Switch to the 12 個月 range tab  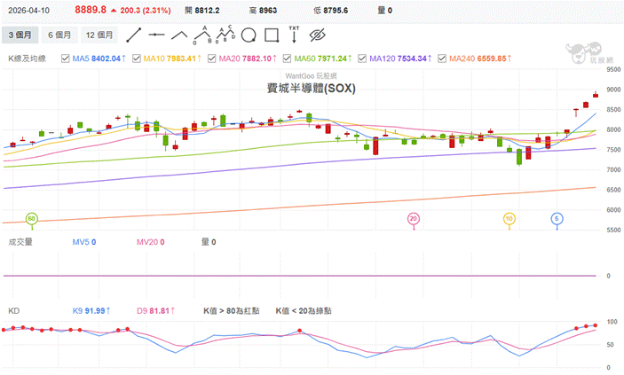click(99, 35)
